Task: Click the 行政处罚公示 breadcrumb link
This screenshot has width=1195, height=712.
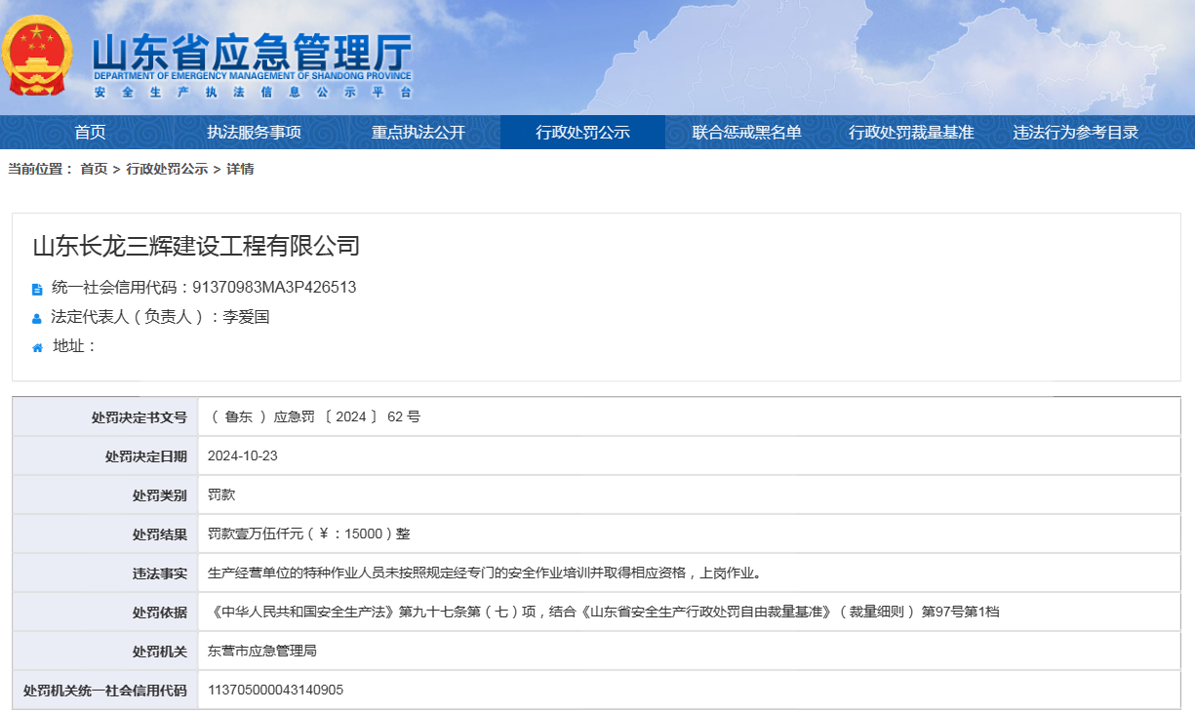Action: pos(167,169)
